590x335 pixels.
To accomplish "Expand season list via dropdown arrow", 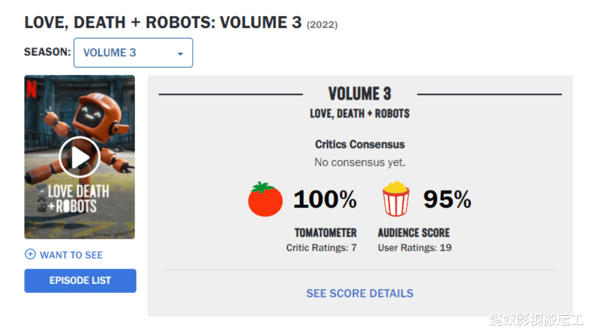I will 180,54.
